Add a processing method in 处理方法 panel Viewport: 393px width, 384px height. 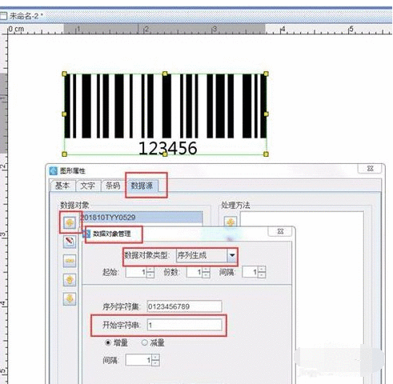click(231, 222)
